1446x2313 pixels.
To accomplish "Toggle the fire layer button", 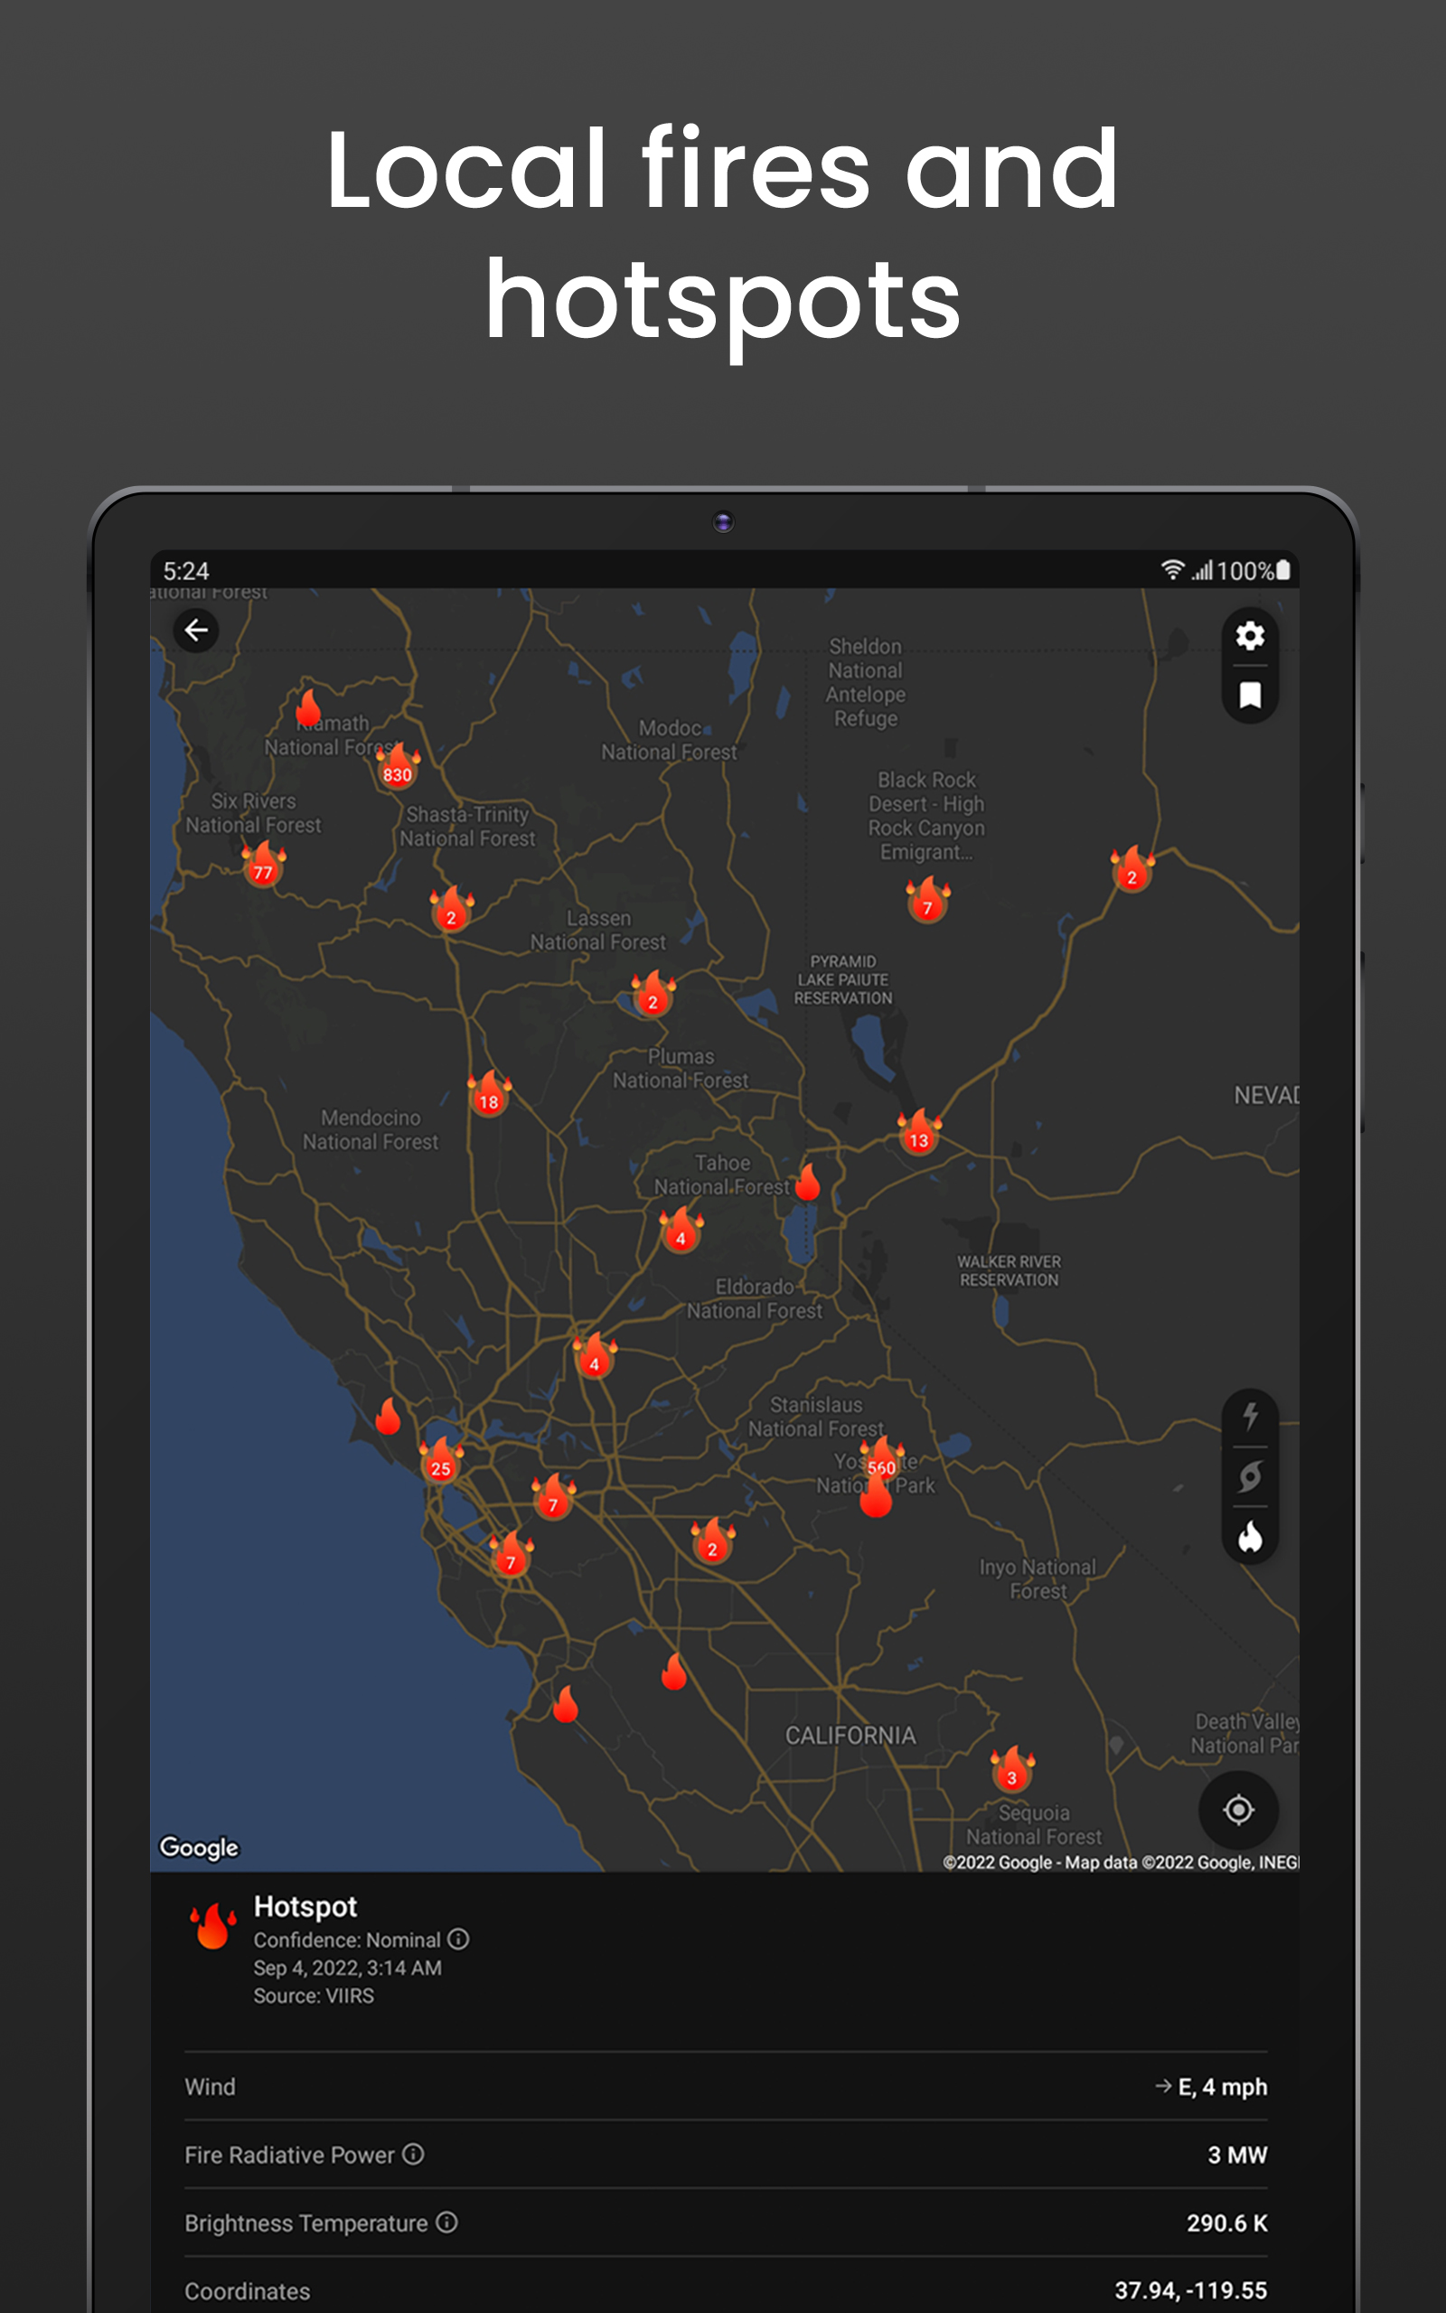I will pos(1249,1537).
